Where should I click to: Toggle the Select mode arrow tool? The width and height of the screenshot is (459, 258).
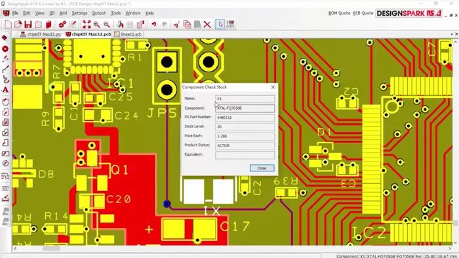(x=220, y=24)
